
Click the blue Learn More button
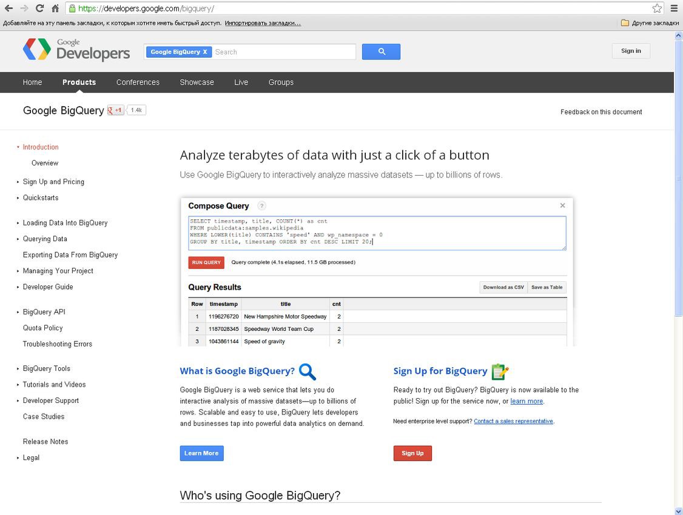point(201,453)
